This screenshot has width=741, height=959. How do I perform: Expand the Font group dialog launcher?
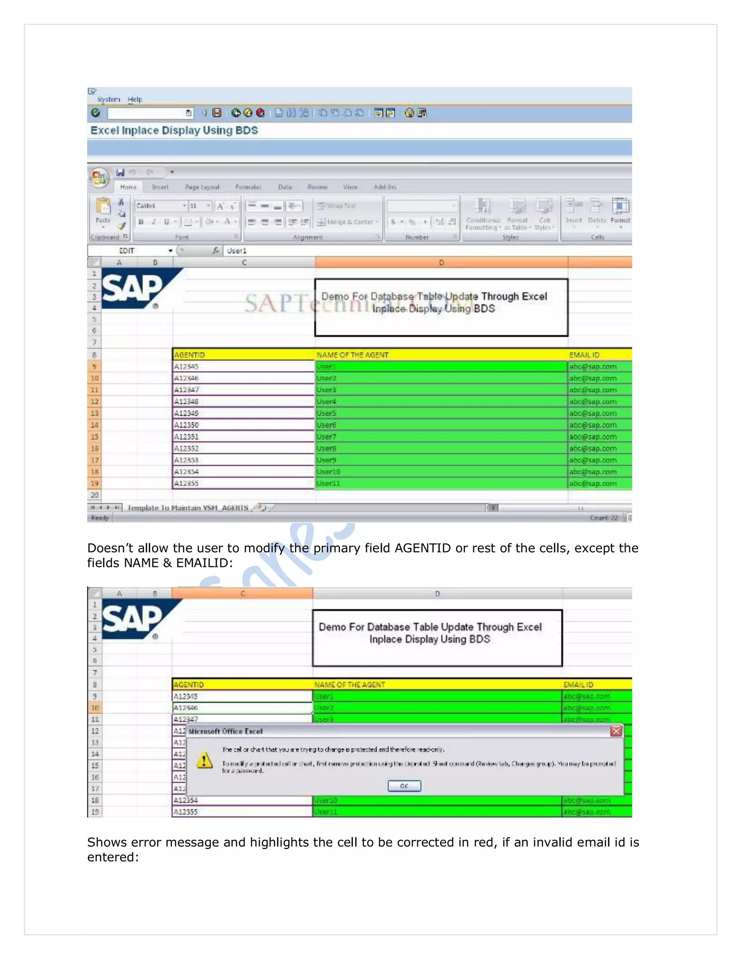236,236
